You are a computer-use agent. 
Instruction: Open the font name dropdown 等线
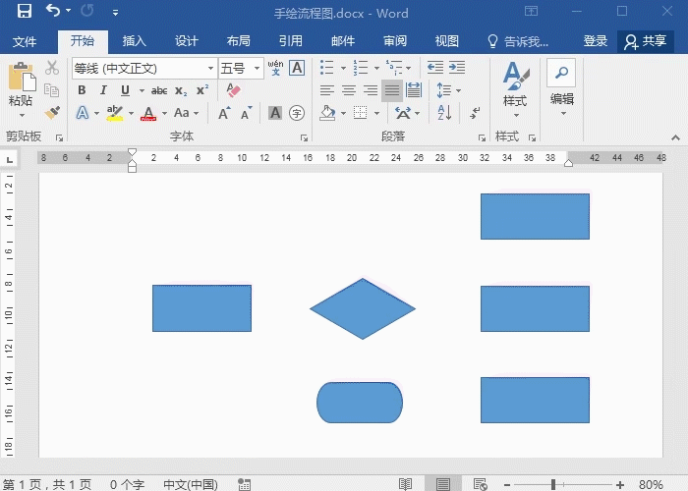point(210,68)
